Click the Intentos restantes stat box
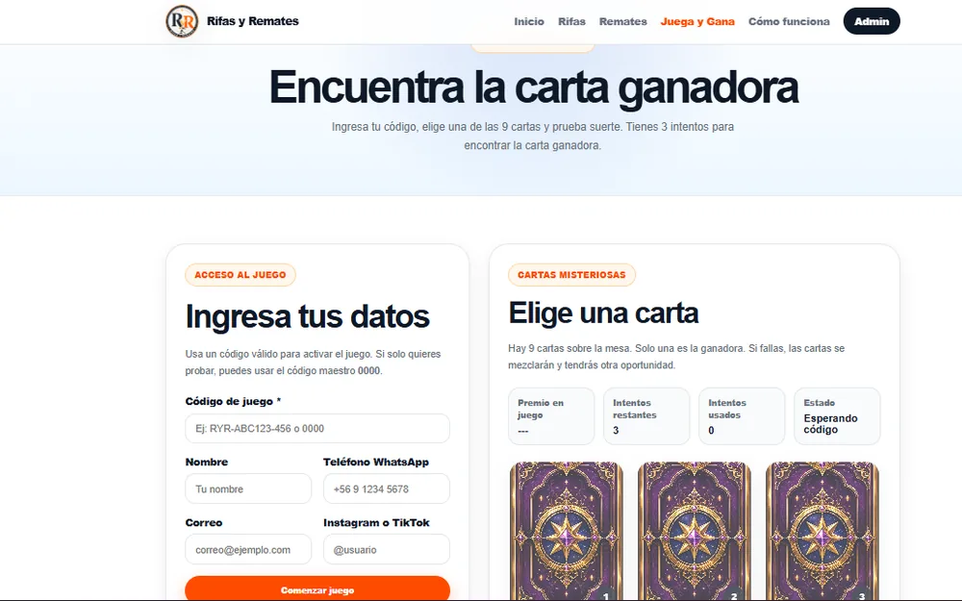Screen dimensions: 962x601 (x=646, y=415)
